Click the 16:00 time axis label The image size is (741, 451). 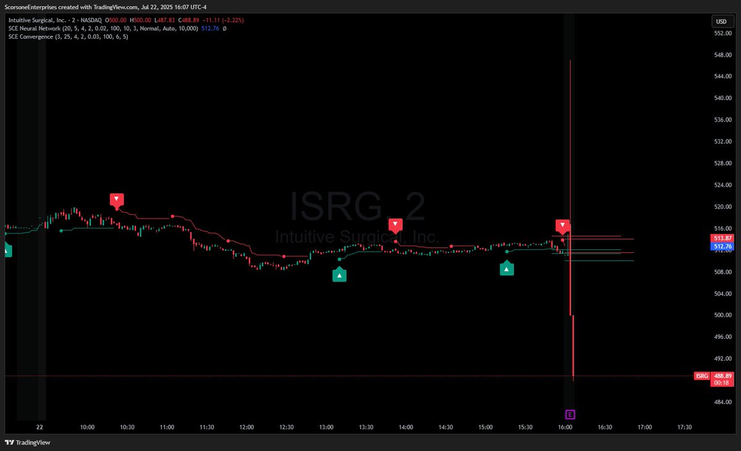[x=565, y=427]
